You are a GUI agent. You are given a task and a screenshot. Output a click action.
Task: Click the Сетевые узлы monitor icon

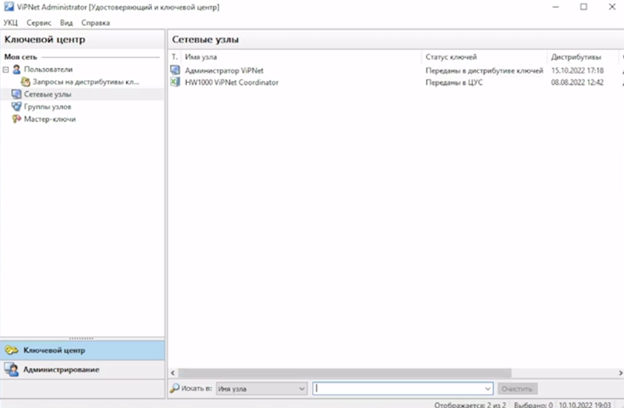tap(16, 94)
